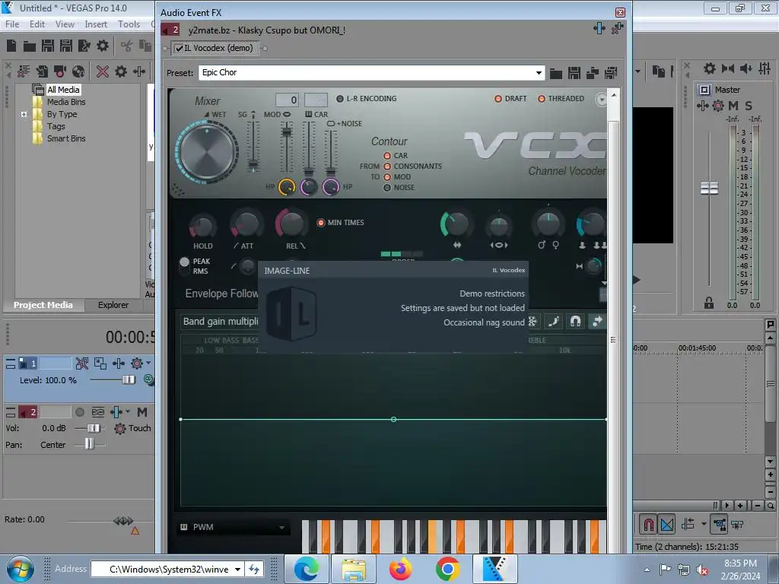Click the Touch automation mode button
This screenshot has height=584, width=779.
click(x=132, y=428)
